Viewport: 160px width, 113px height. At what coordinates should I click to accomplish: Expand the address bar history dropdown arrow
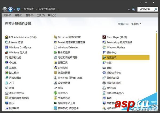point(129,9)
